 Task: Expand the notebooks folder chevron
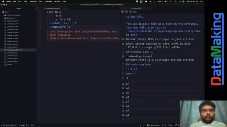pos(4,18)
